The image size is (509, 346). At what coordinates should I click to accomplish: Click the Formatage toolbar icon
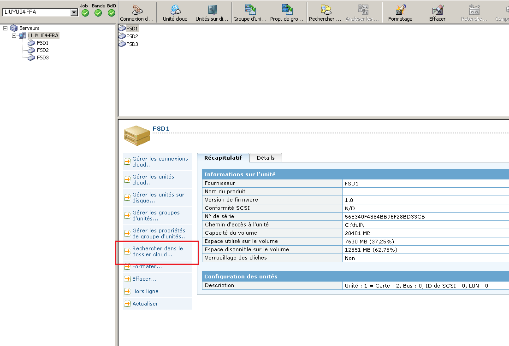click(400, 12)
